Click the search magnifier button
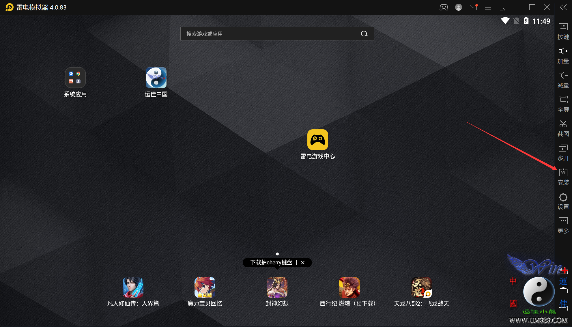Screen dimensions: 572x327 [364, 34]
